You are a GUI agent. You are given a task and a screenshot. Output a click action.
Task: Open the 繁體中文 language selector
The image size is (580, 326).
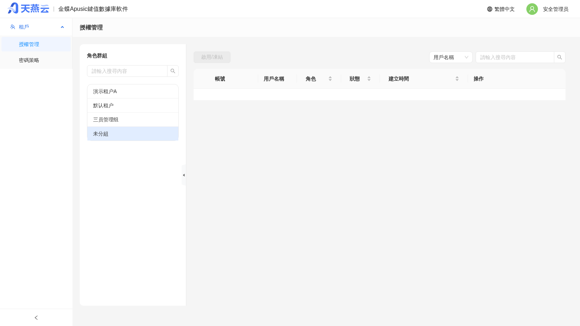[501, 9]
